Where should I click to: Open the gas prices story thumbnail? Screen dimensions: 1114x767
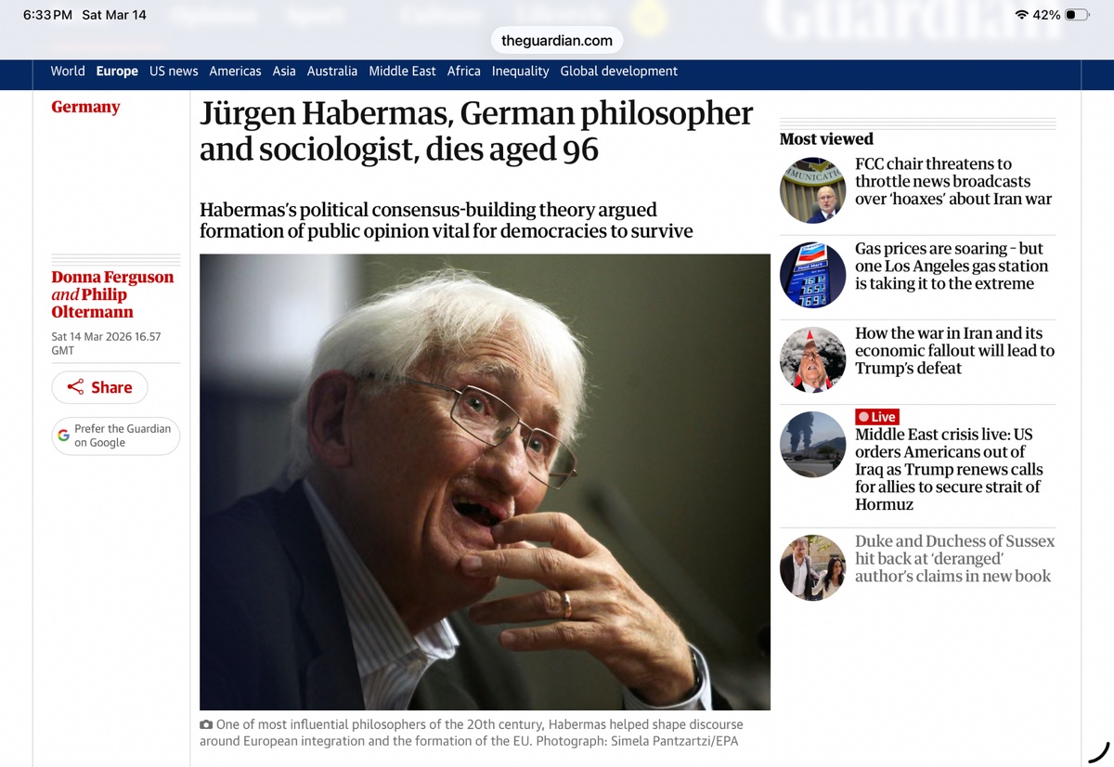coord(812,275)
